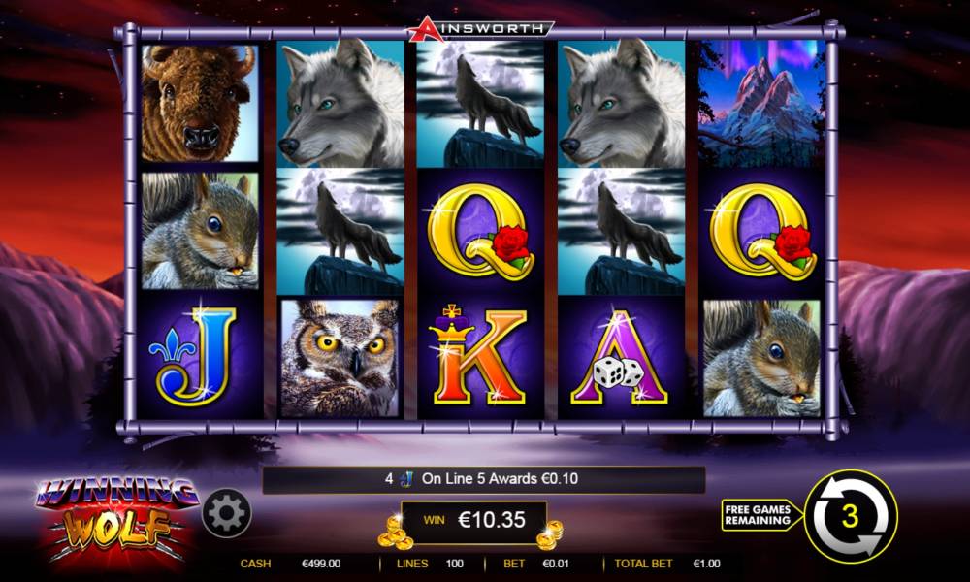Click the blue J card symbol
970x582 pixels.
tap(199, 356)
